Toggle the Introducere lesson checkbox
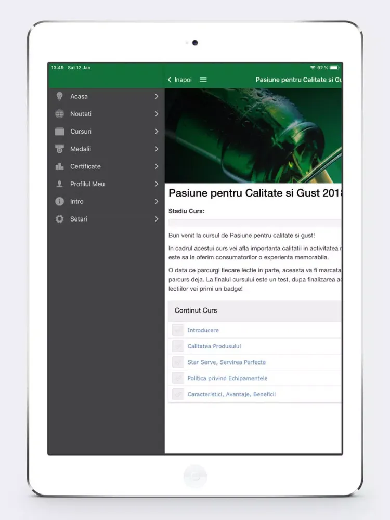 click(x=178, y=330)
